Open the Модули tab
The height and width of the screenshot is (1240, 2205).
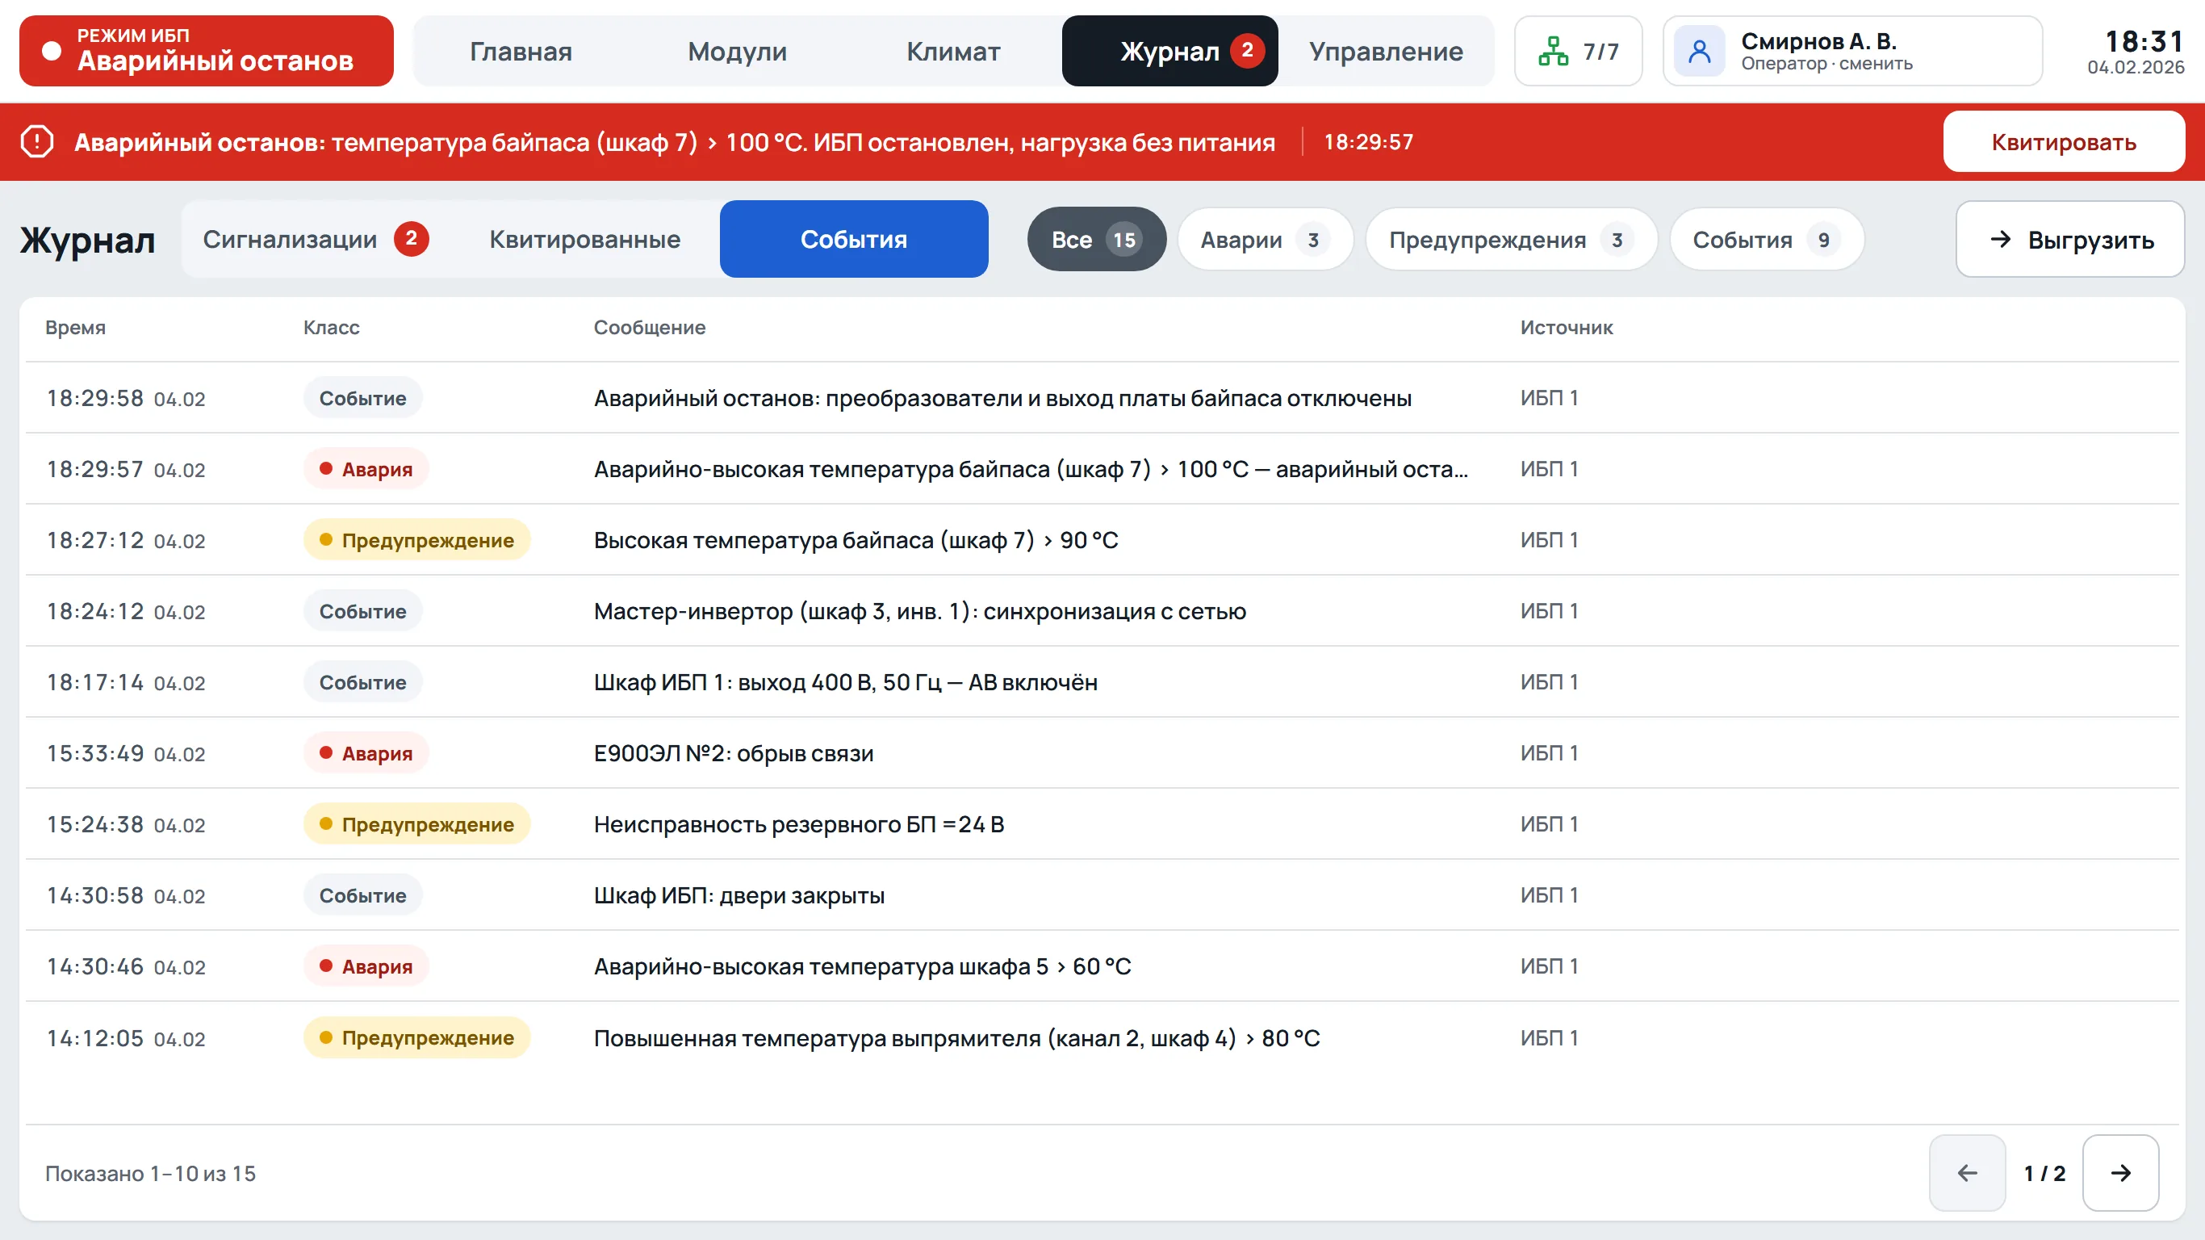(737, 52)
